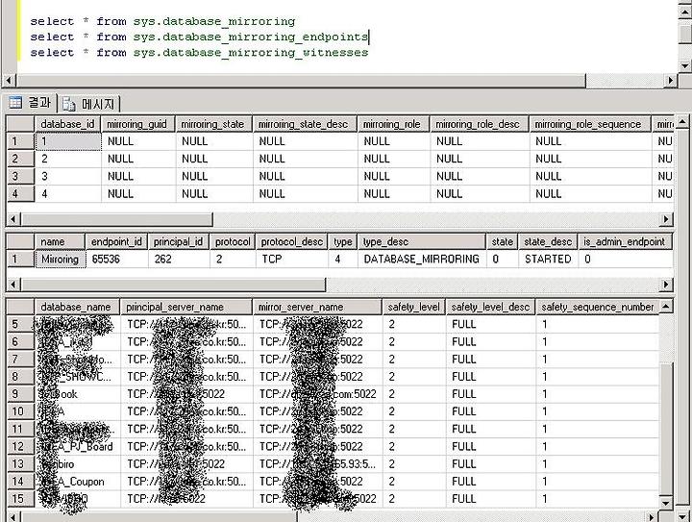Select the safety_sequence_number column header
This screenshot has width=692, height=522.
point(597,307)
